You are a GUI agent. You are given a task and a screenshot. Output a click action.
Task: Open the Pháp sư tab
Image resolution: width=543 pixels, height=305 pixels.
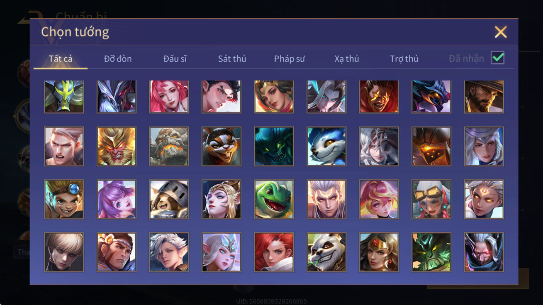coord(289,59)
